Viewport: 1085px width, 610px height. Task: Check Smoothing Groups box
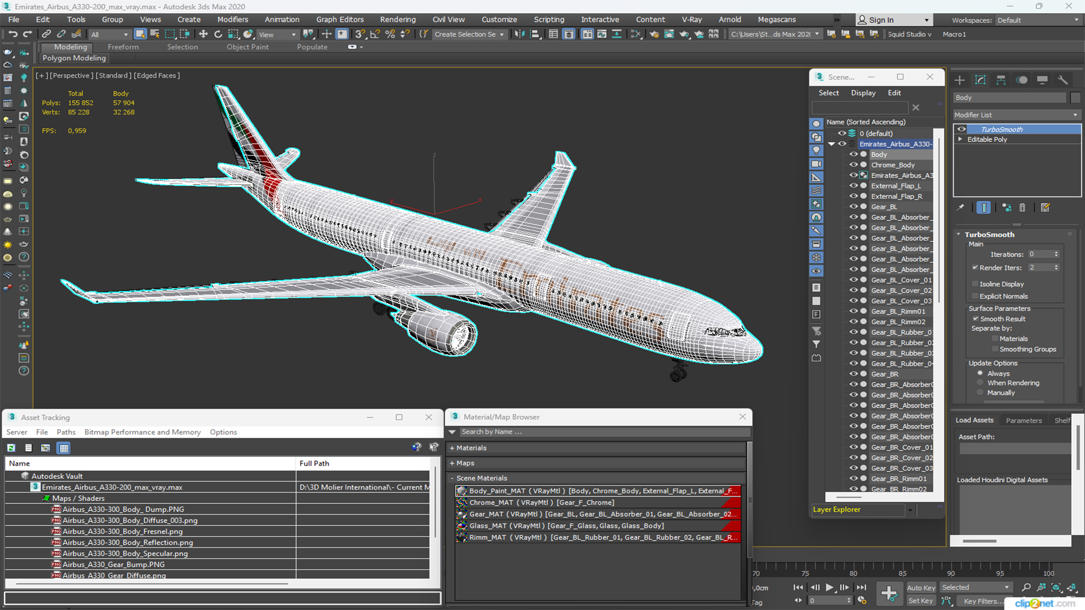pos(995,349)
